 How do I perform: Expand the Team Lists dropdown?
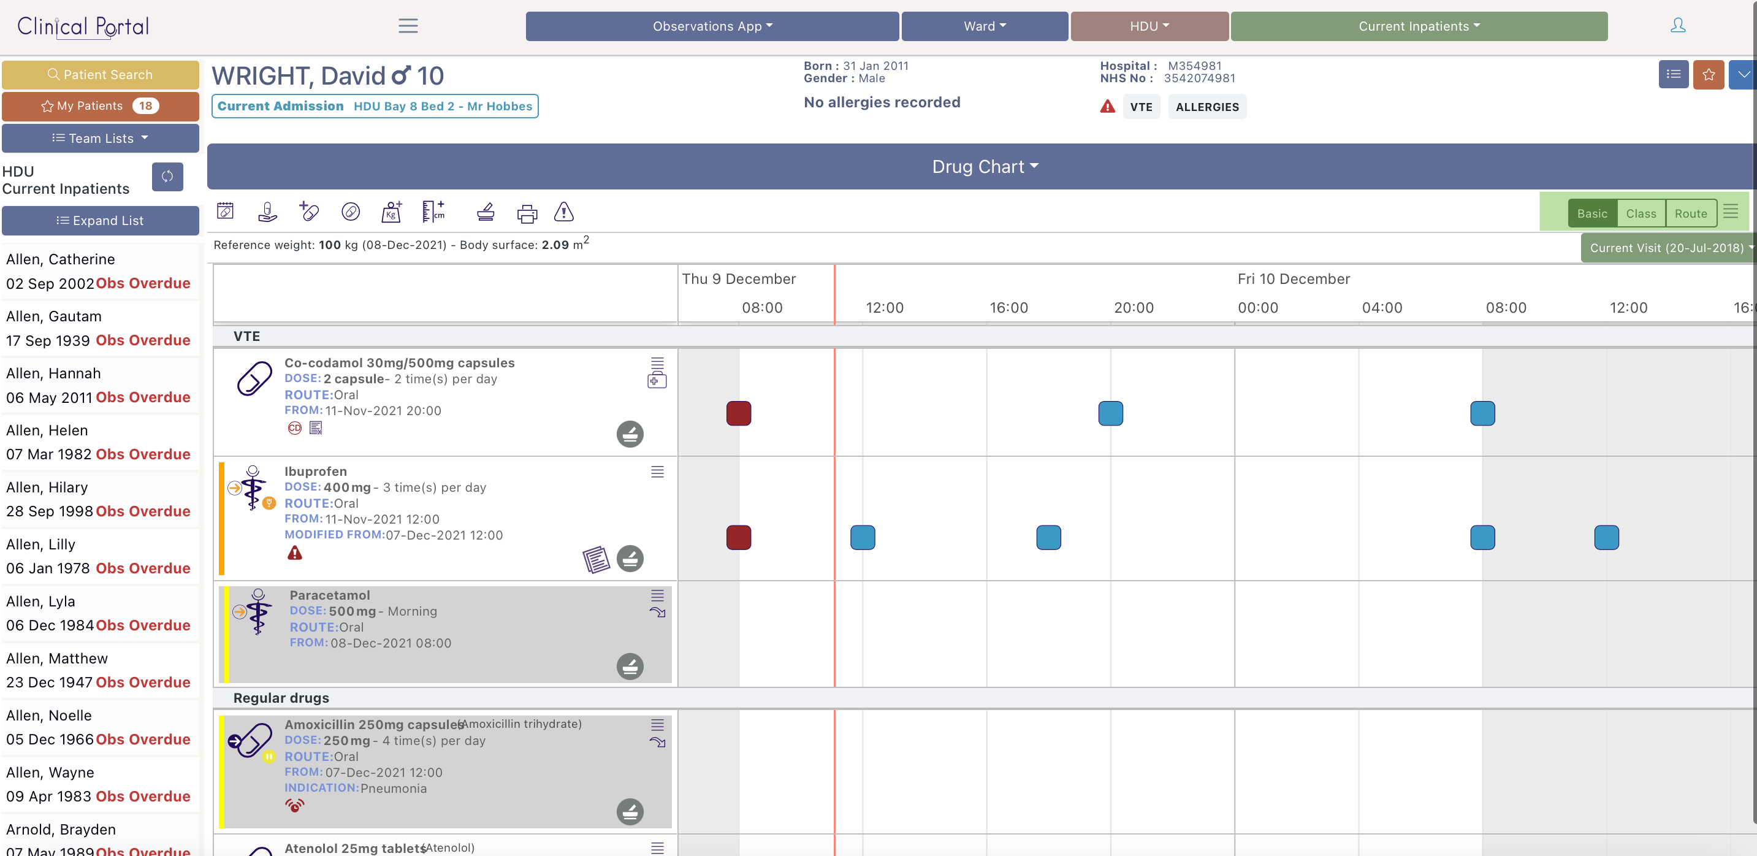click(101, 138)
